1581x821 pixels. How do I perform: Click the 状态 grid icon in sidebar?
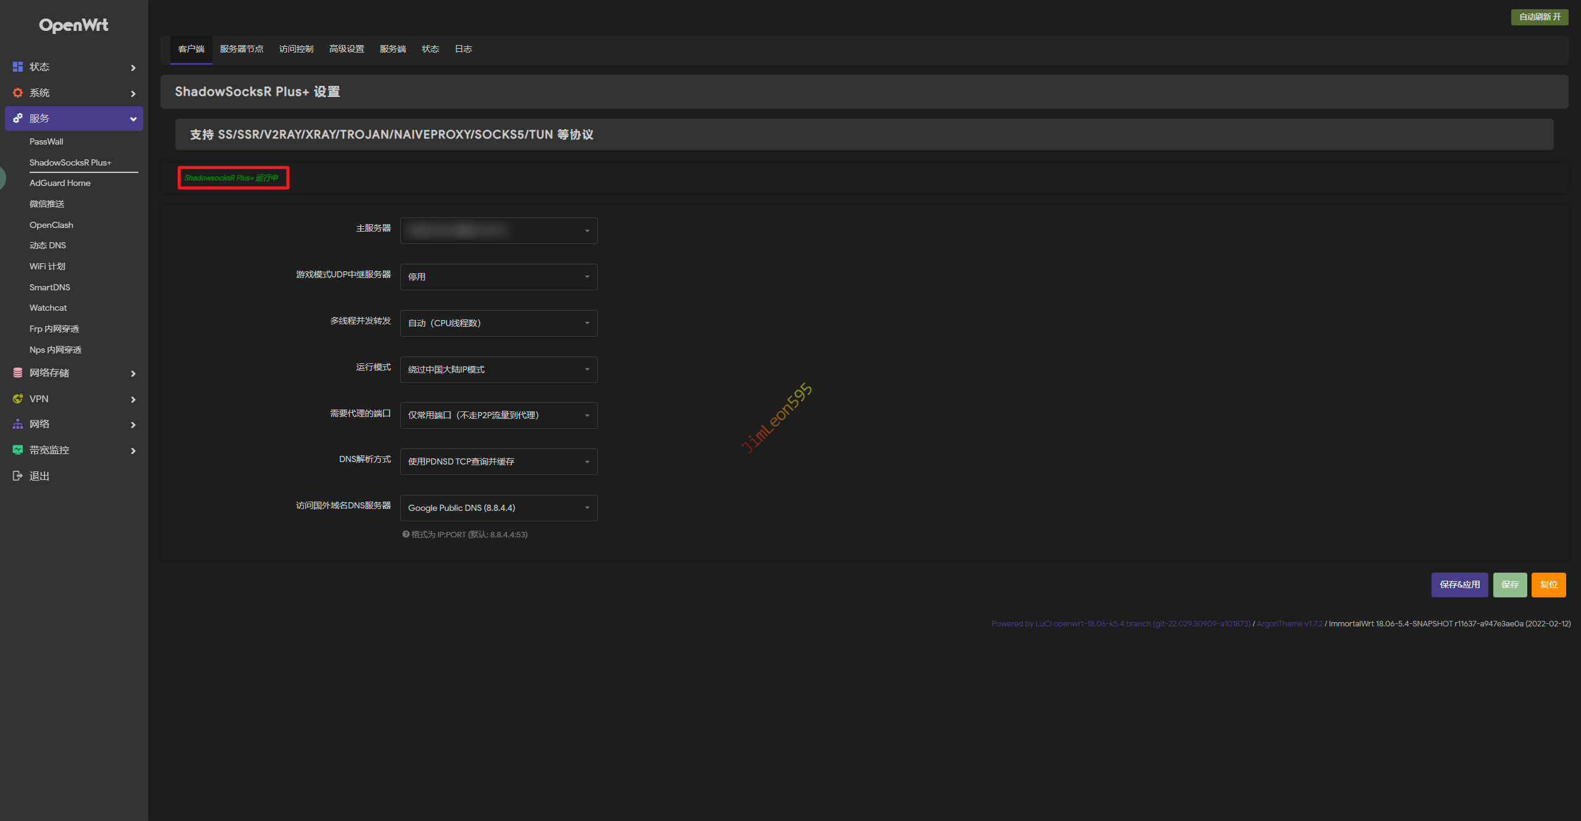18,67
